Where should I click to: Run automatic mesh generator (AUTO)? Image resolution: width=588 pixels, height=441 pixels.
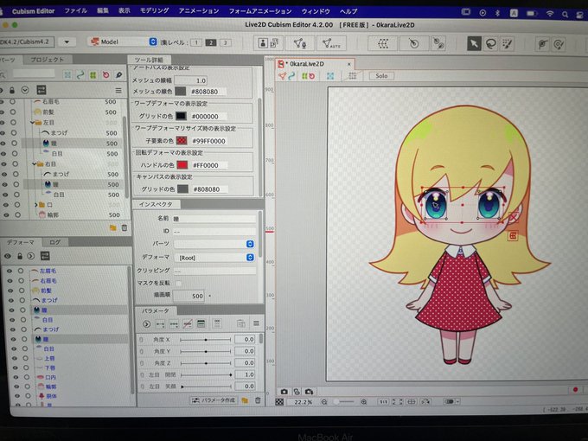tap(331, 44)
